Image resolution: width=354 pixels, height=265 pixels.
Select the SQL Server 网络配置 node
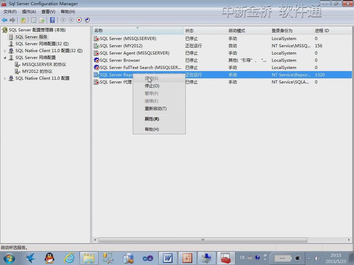[36, 58]
